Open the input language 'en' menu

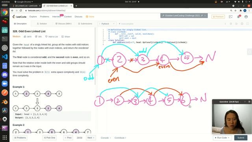(x=228, y=2)
